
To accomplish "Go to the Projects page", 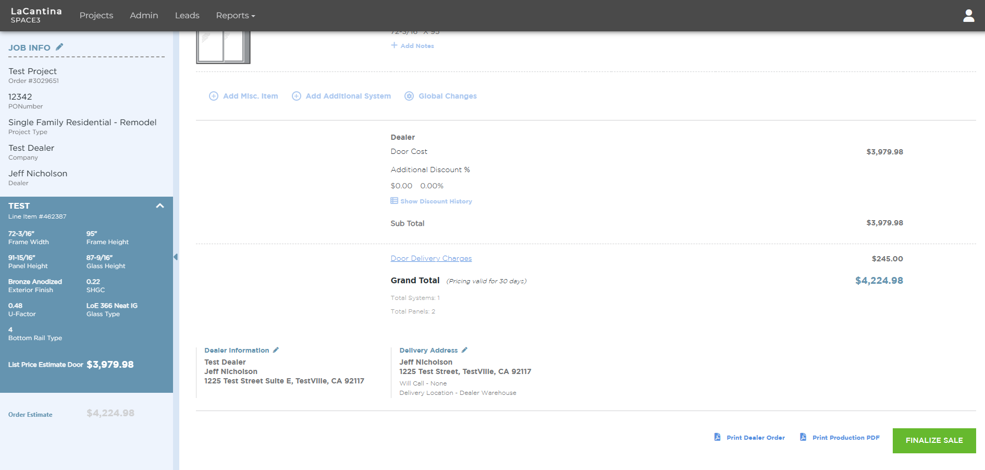I will (x=96, y=16).
